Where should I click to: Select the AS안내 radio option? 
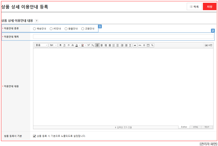[51, 29]
